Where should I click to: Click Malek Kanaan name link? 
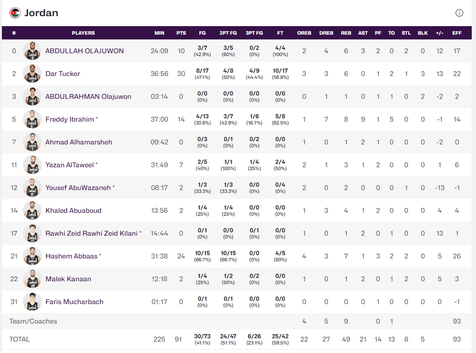[68, 279]
